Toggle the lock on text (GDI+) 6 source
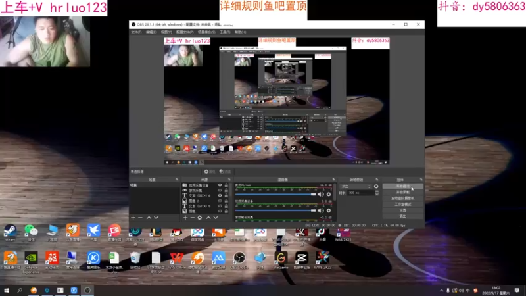The width and height of the screenshot is (526, 296). click(226, 195)
